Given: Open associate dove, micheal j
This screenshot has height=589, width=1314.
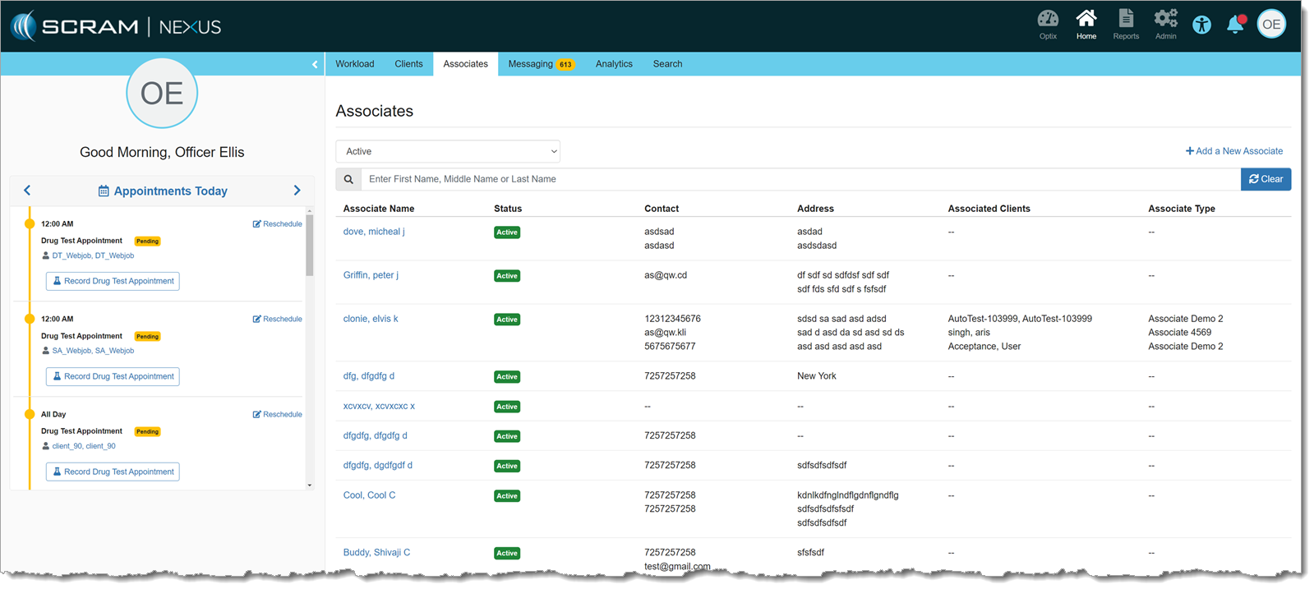Looking at the screenshot, I should [374, 232].
